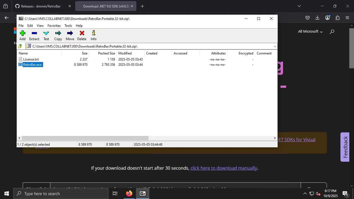The image size is (354, 199).
Task: Open the Info toolbar icon
Action: (x=93, y=33)
